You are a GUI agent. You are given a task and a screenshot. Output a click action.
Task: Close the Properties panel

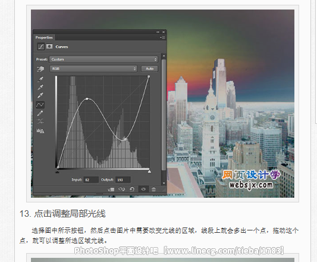(164, 32)
